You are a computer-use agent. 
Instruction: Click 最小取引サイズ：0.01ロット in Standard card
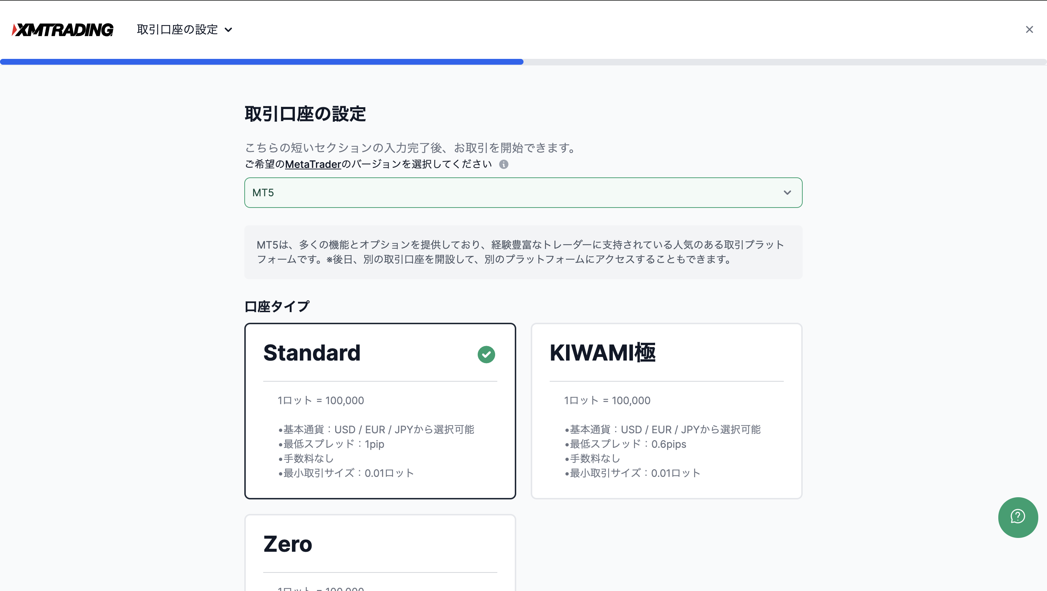346,473
